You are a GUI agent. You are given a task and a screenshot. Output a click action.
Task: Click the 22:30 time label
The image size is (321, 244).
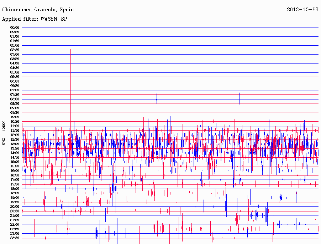click(15, 229)
